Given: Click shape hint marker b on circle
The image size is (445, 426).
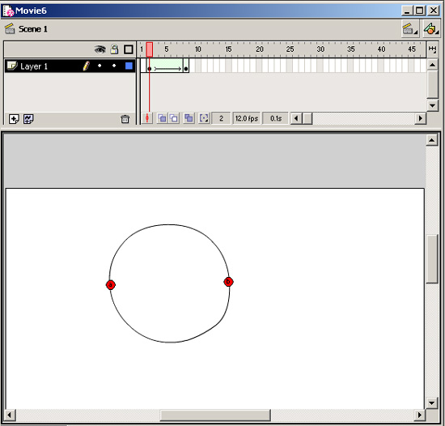Looking at the screenshot, I should point(228,282).
